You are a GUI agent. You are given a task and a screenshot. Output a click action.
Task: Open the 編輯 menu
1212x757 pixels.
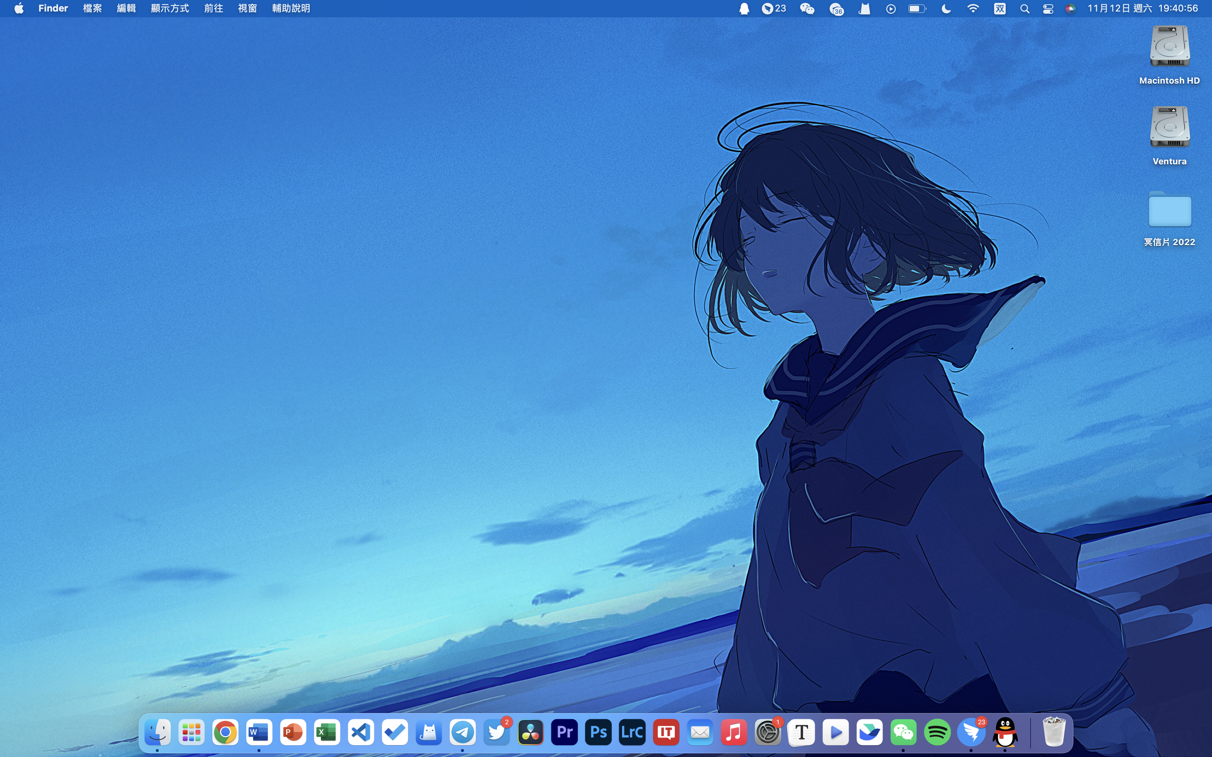126,8
